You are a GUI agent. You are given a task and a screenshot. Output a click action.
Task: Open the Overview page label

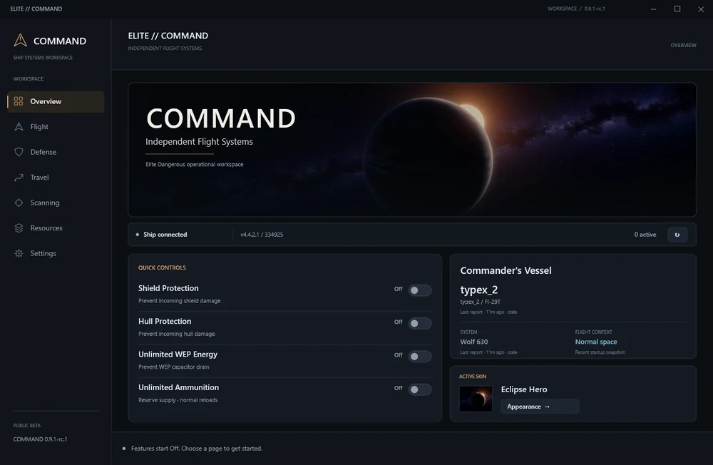coord(46,101)
